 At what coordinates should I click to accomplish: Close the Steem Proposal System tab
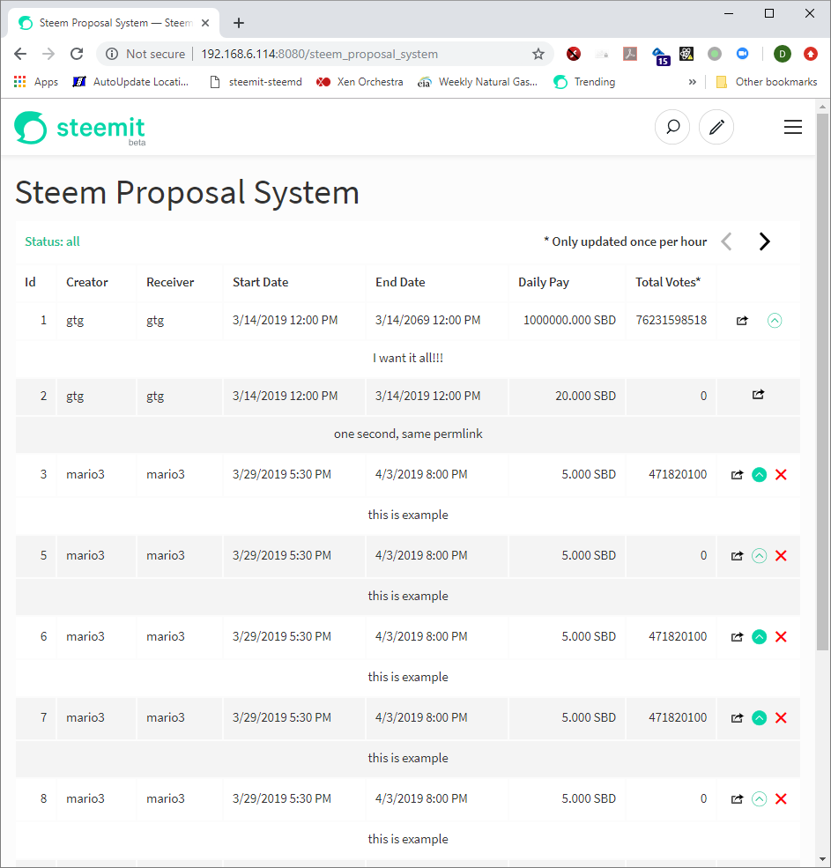pyautogui.click(x=205, y=23)
